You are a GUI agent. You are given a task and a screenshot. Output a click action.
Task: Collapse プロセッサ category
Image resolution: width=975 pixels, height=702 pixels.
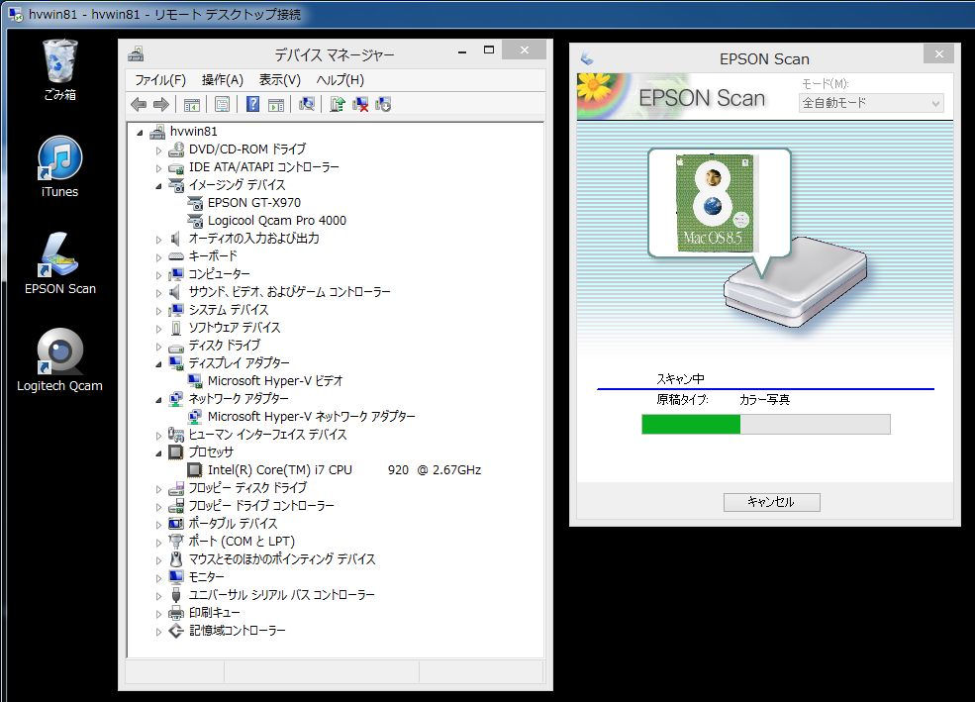158,453
